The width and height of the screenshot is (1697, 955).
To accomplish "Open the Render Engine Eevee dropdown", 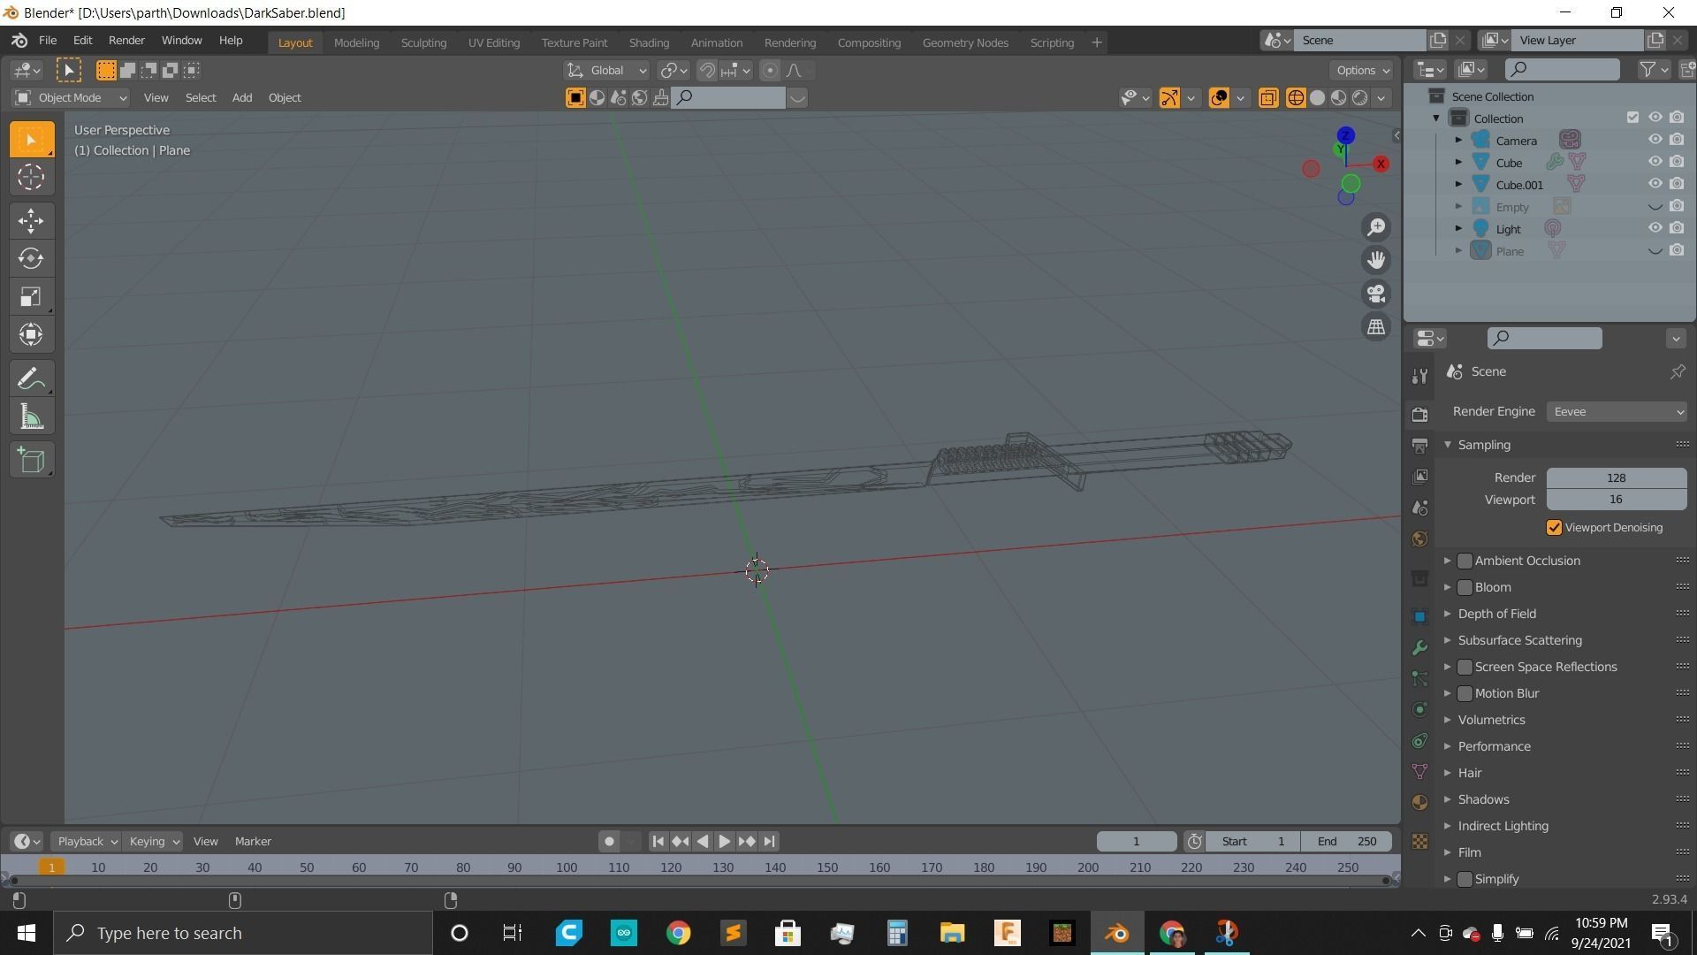I will tap(1617, 412).
